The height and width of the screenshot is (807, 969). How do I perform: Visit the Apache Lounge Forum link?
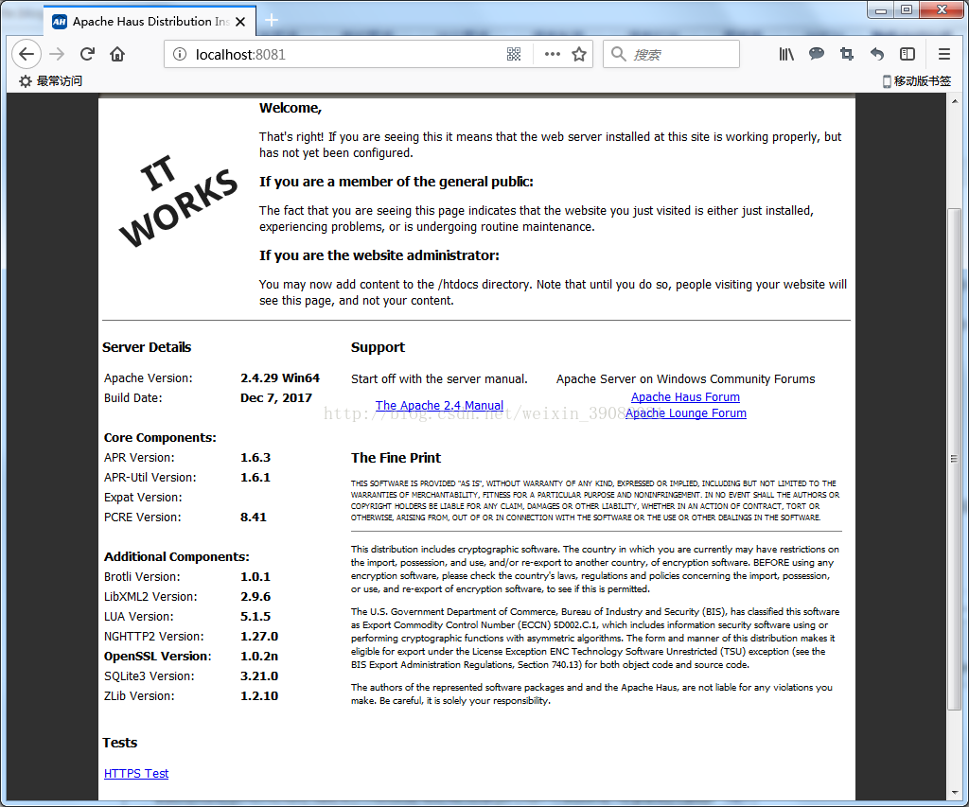685,412
